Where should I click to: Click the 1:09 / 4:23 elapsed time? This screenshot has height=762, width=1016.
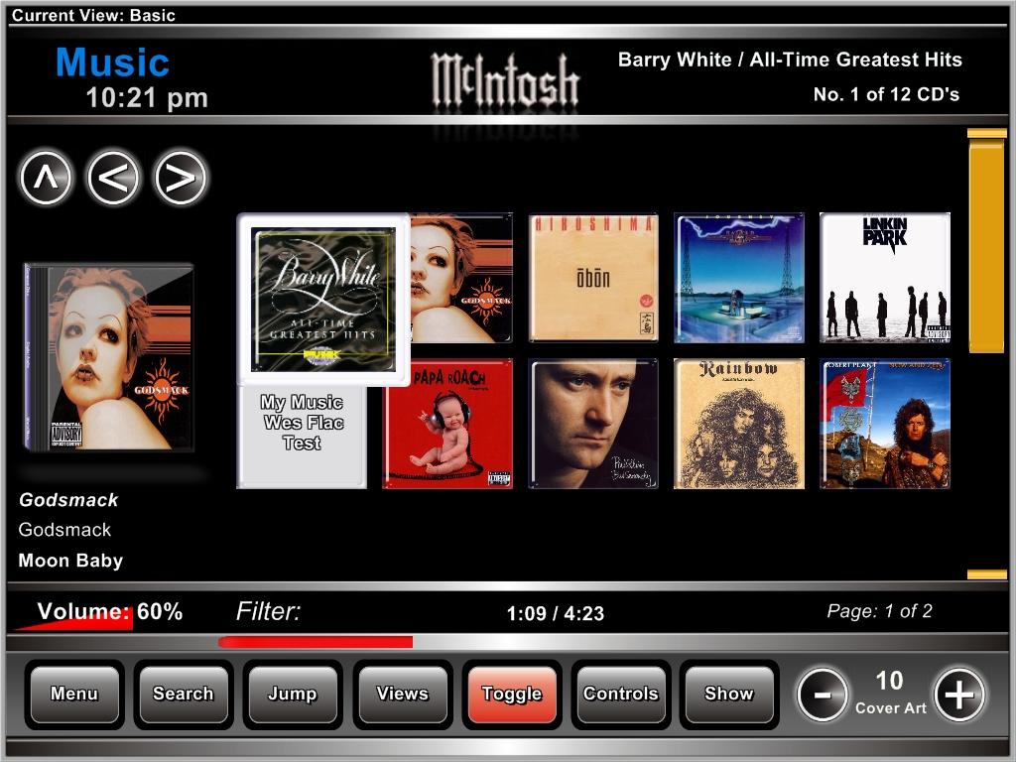556,613
